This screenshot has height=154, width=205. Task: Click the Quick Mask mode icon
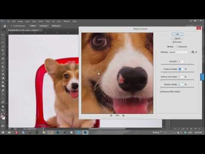click(3, 122)
